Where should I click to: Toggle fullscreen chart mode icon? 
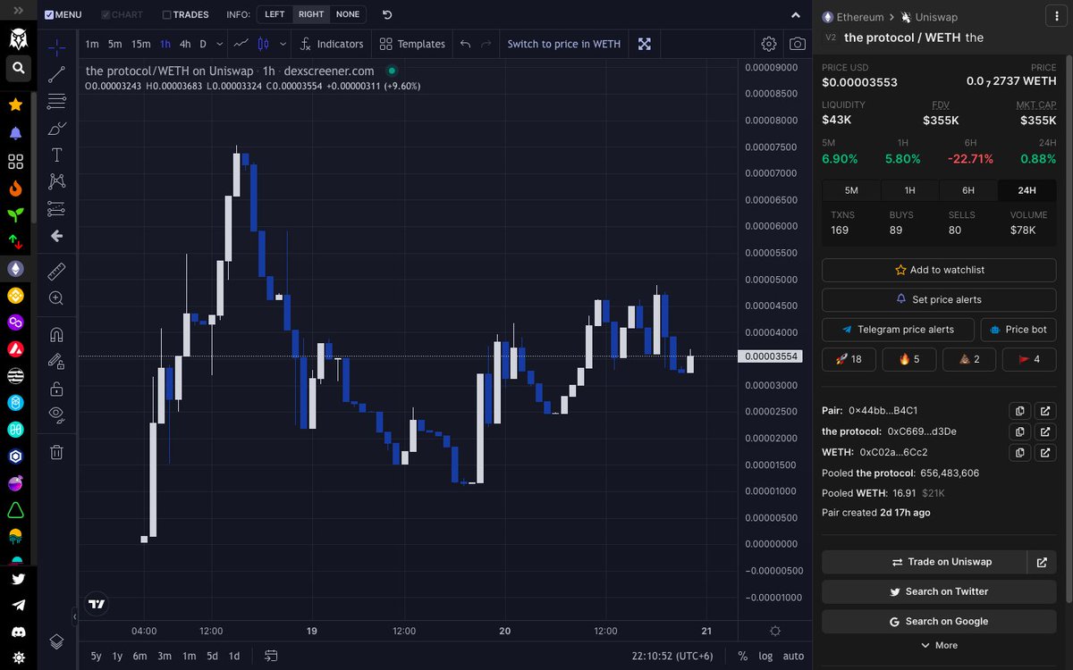645,44
